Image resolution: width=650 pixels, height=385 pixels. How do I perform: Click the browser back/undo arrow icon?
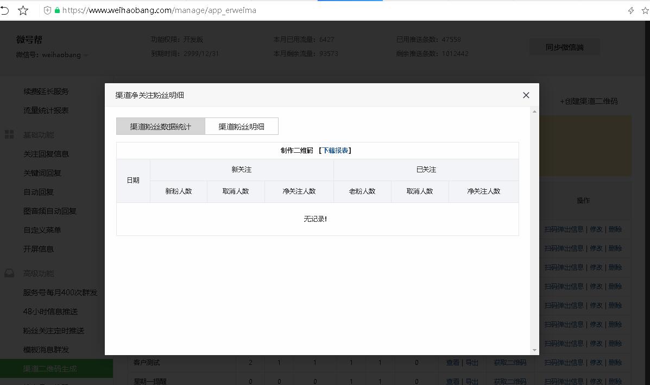4,10
